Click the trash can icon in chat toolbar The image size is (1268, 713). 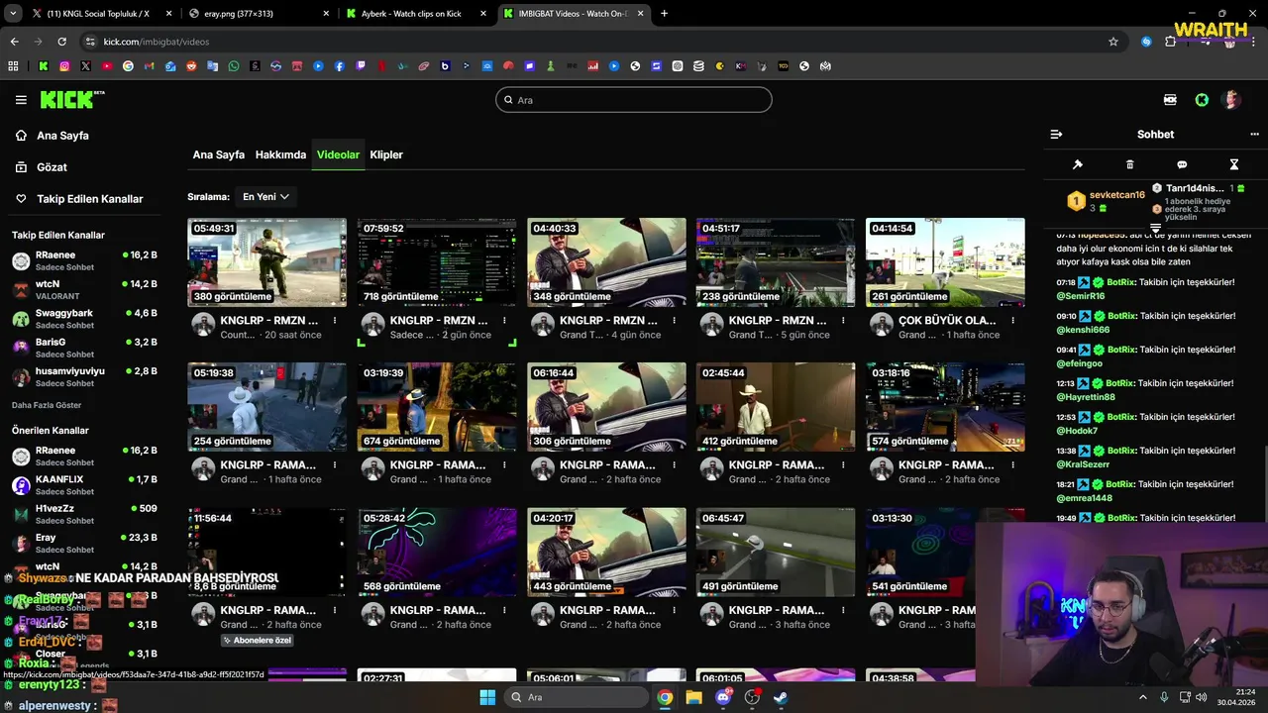(1129, 164)
